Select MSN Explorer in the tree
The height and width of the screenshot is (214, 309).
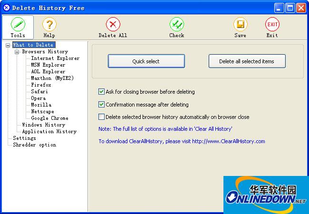coord(48,65)
